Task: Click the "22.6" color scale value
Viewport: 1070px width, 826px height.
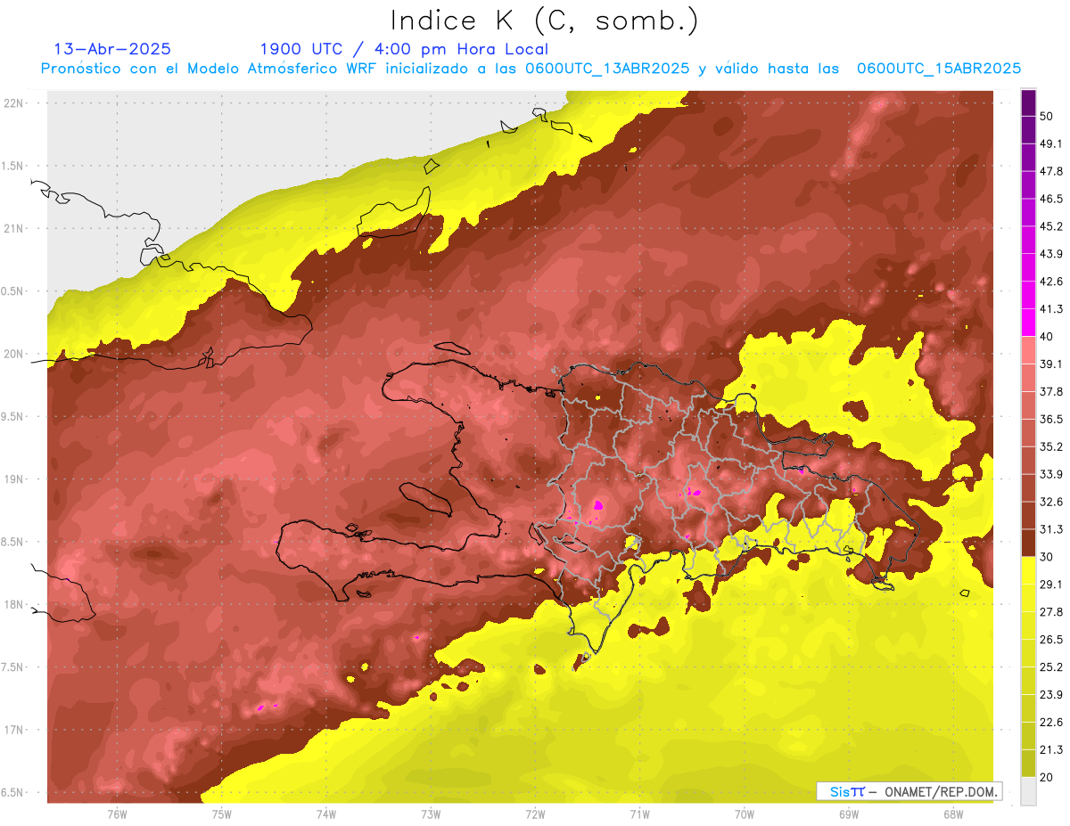Action: [x=1051, y=723]
